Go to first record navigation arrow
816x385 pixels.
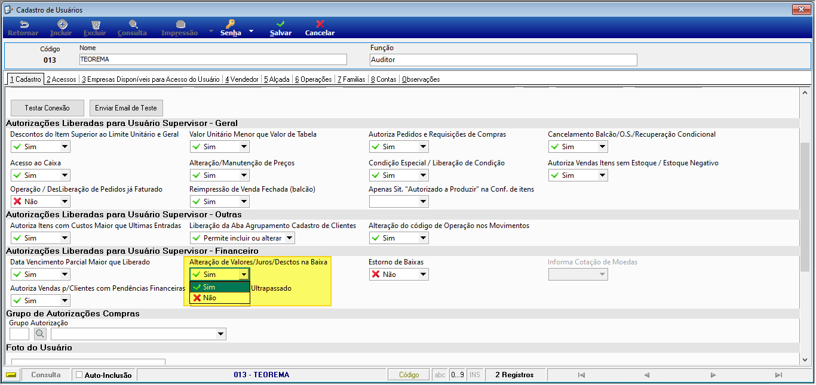(581, 375)
